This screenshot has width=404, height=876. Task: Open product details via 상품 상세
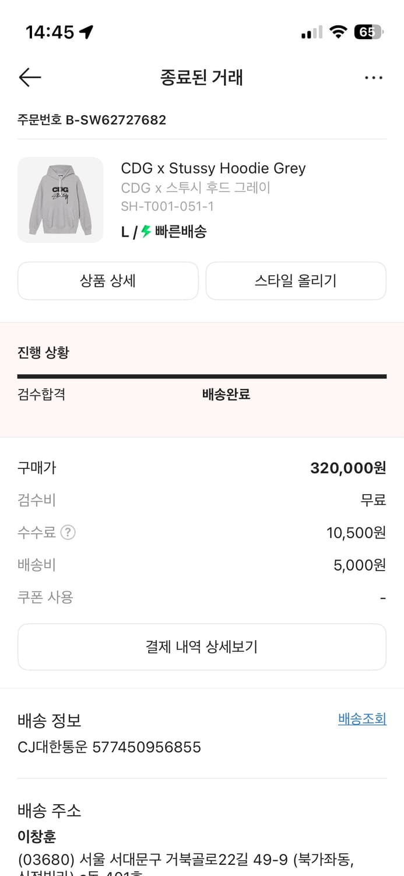point(108,281)
